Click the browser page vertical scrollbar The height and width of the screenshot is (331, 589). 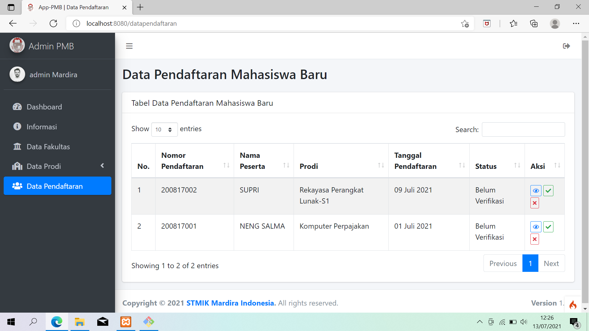585,172
